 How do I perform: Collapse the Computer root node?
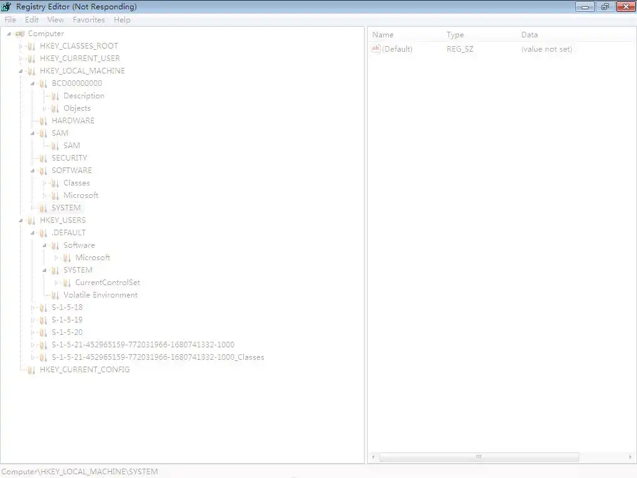[x=9, y=34]
